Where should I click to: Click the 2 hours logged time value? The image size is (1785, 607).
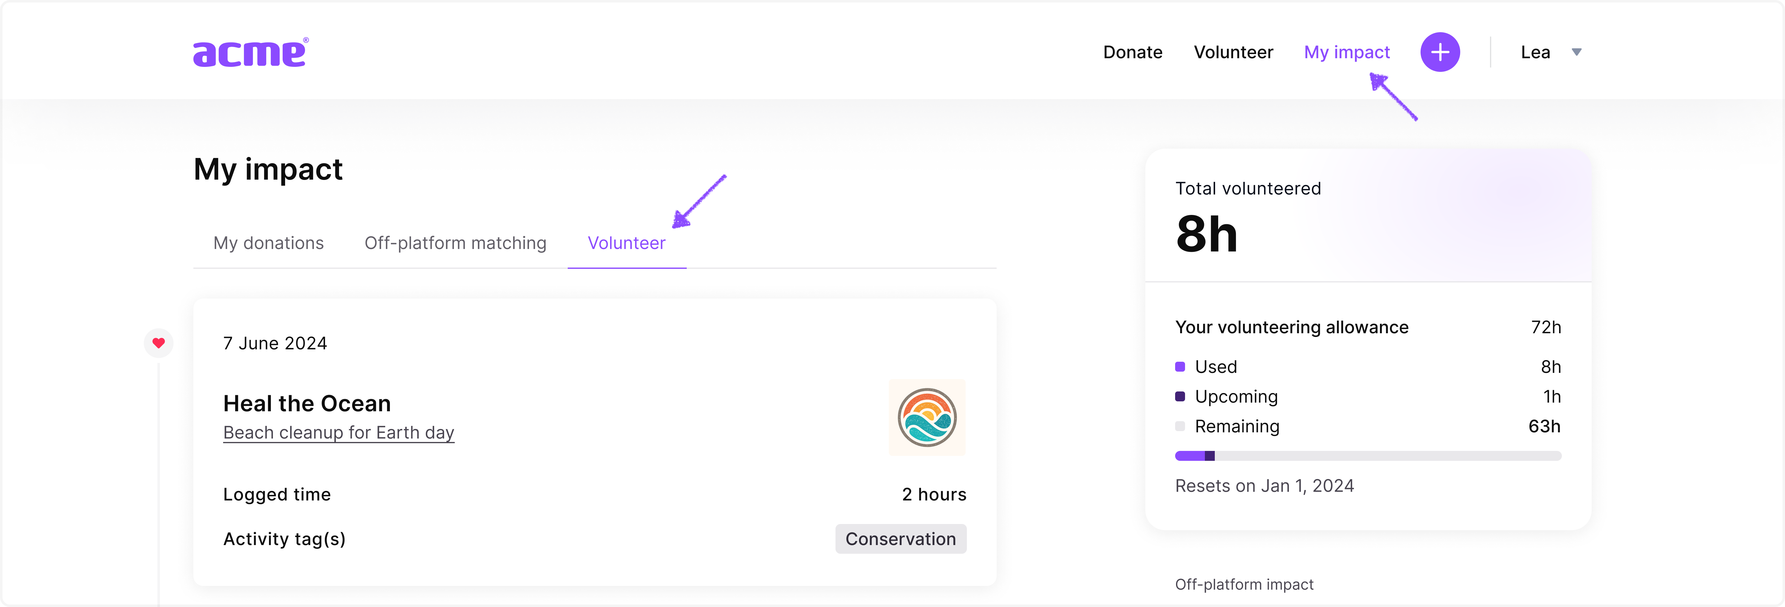pyautogui.click(x=934, y=495)
